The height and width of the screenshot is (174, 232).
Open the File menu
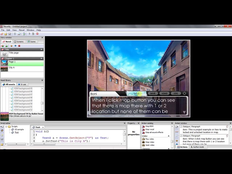pyautogui.click(x=3, y=30)
